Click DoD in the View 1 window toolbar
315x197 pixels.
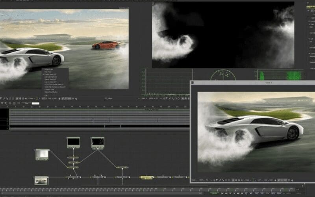(x=271, y=180)
